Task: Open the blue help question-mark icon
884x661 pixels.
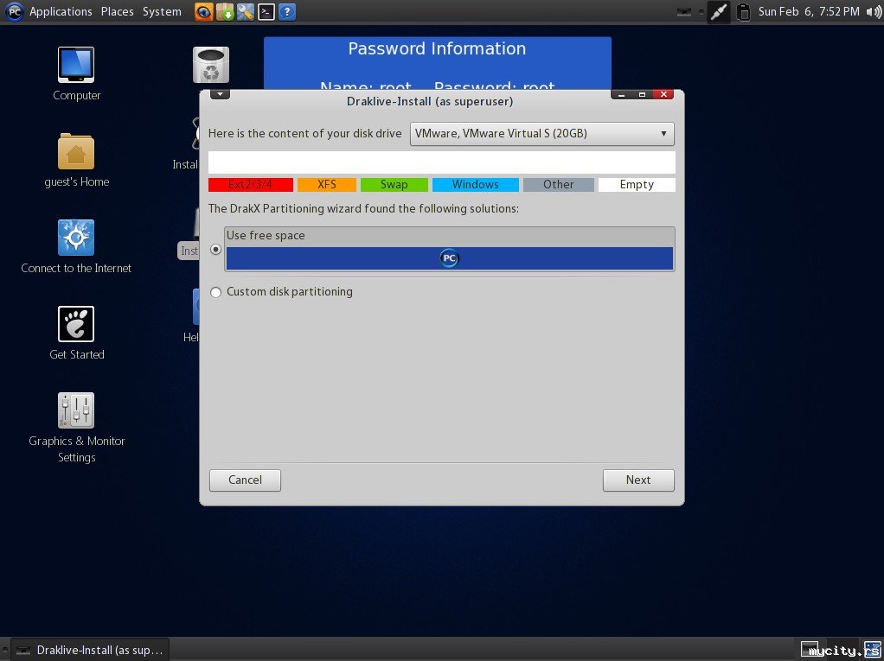Action: click(287, 11)
